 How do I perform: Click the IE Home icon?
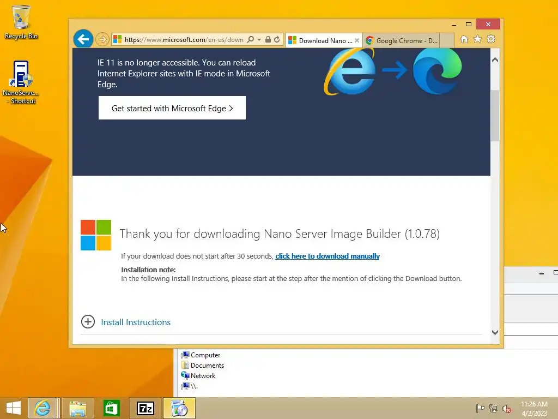tap(464, 39)
